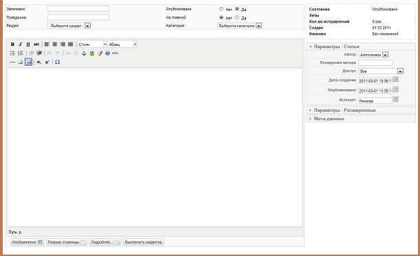
Task: Open the Доступ access level dropdown
Action: (381, 71)
